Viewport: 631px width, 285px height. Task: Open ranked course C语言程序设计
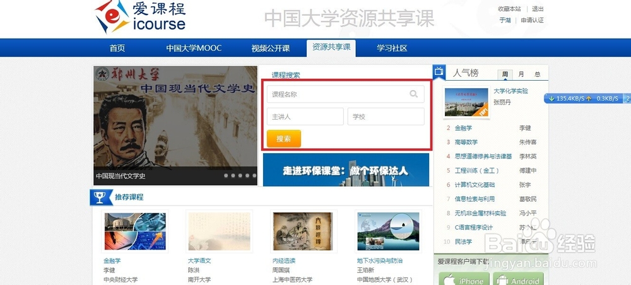(473, 228)
